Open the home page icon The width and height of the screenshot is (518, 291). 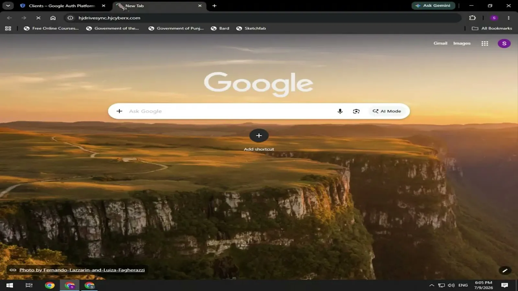(53, 18)
